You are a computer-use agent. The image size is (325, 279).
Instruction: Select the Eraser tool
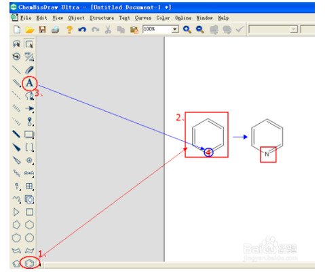coord(29,70)
